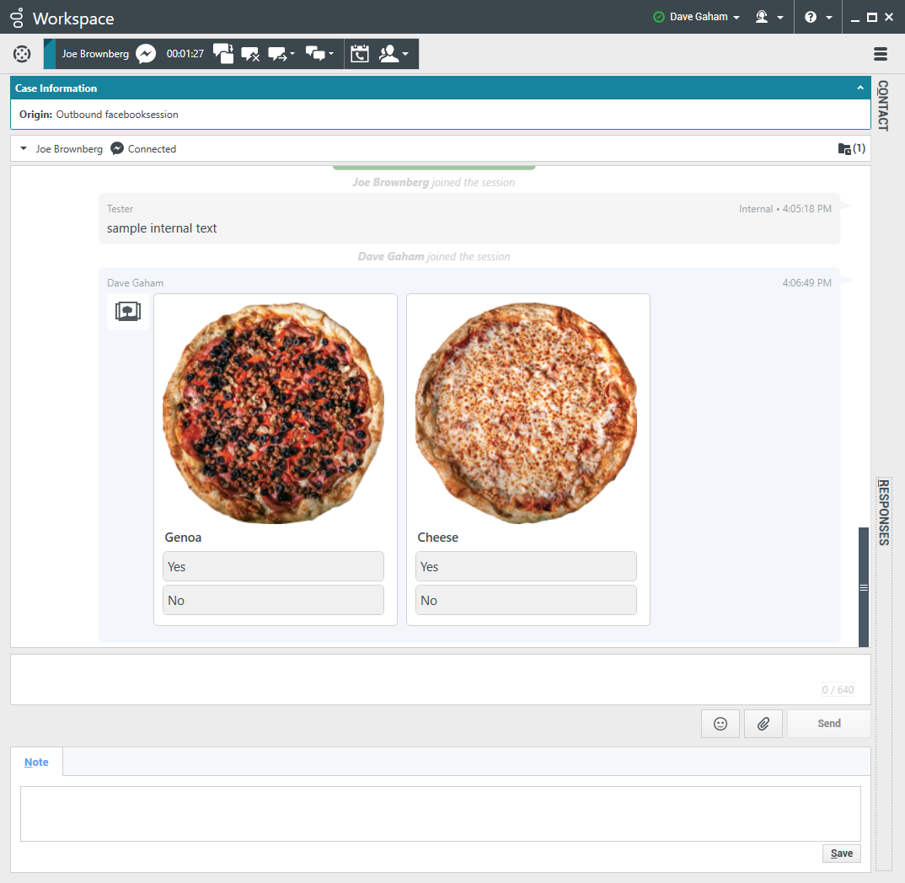Open the schedule callback calendar icon

click(360, 54)
